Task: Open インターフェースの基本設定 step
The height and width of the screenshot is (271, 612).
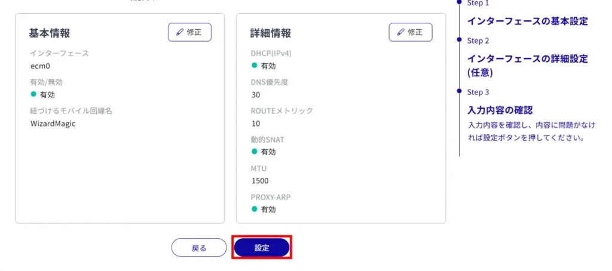Action: tap(527, 21)
